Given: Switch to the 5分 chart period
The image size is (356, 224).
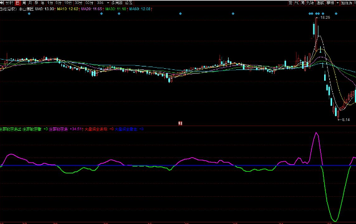Looking at the screenshot, I should click(x=59, y=3).
